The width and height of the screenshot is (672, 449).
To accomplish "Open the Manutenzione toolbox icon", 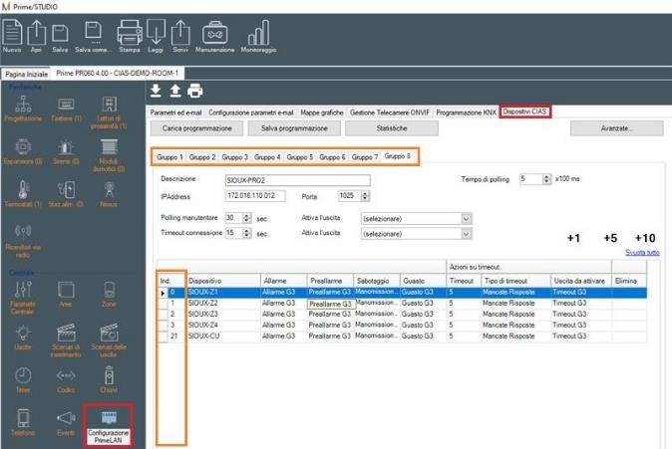I will (x=214, y=33).
